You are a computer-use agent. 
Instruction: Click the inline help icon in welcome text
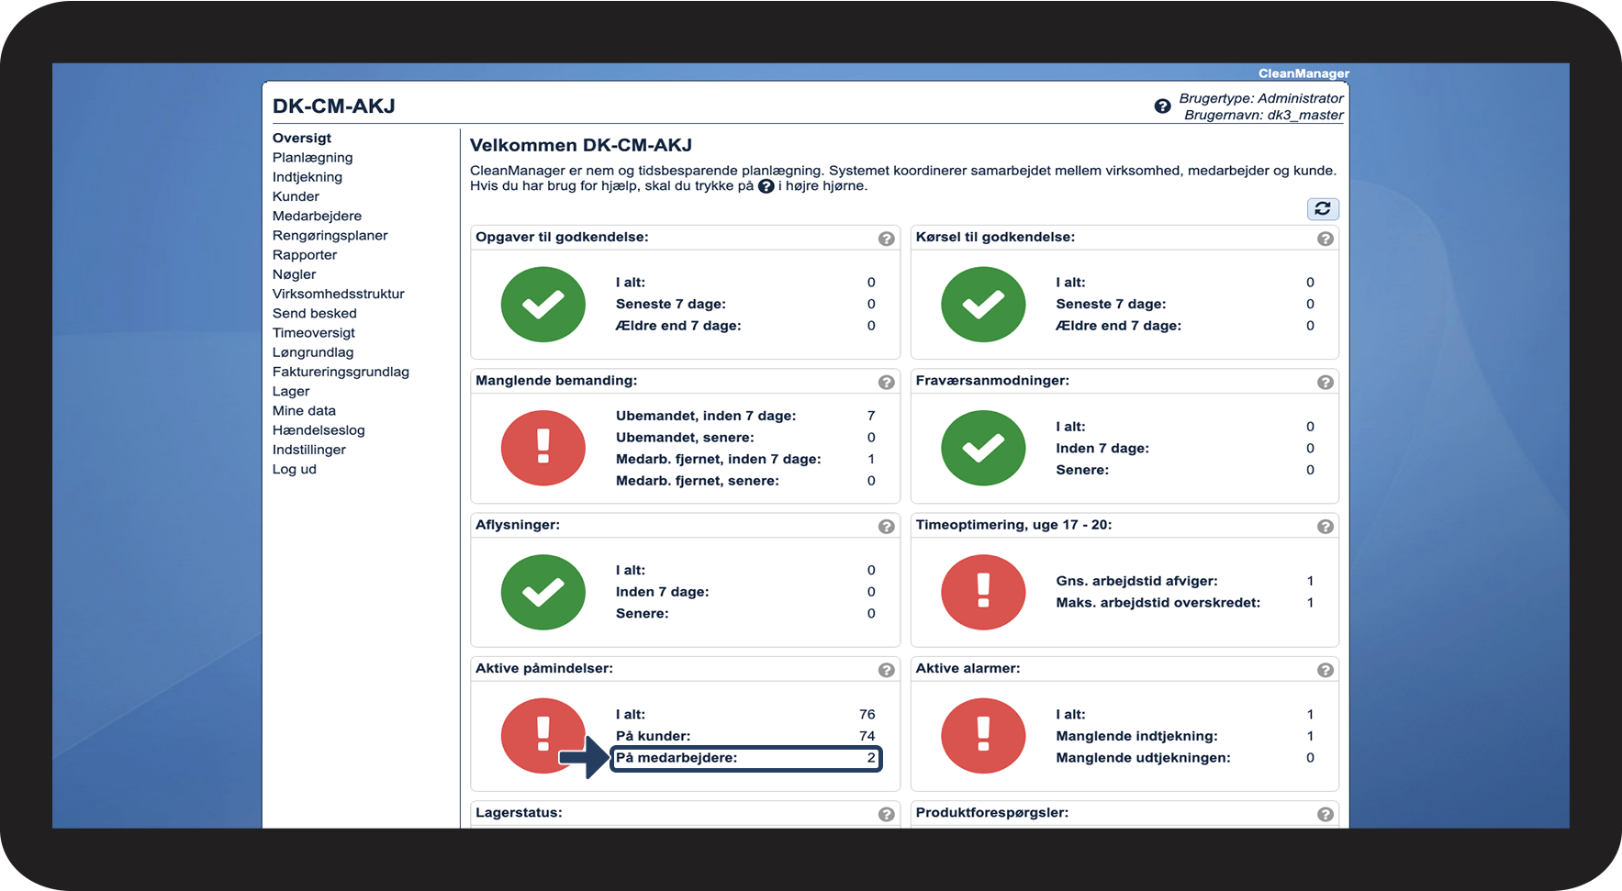point(766,186)
